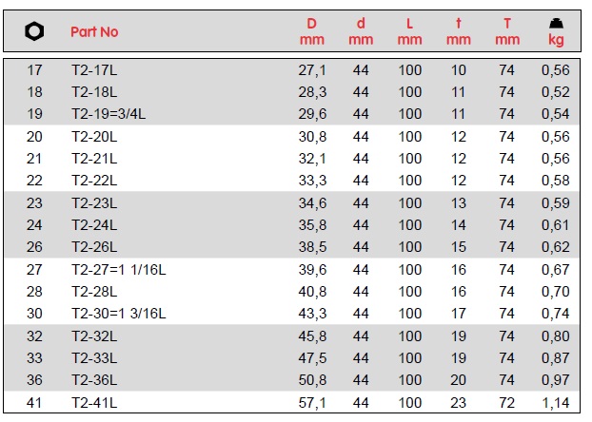Click part number T2-30=1 3/16L
This screenshot has width=592, height=422.
pyautogui.click(x=118, y=314)
